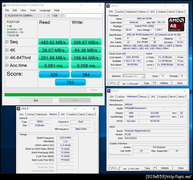Open the Language menu in AS SSD Benchmark
This screenshot has width=193, height=180.
(x=45, y=10)
